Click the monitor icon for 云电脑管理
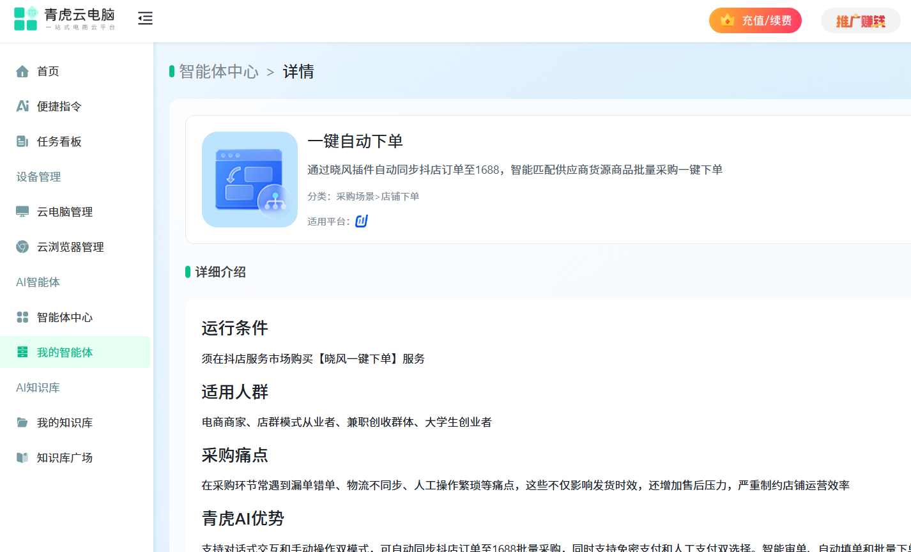911x552 pixels. tap(22, 211)
